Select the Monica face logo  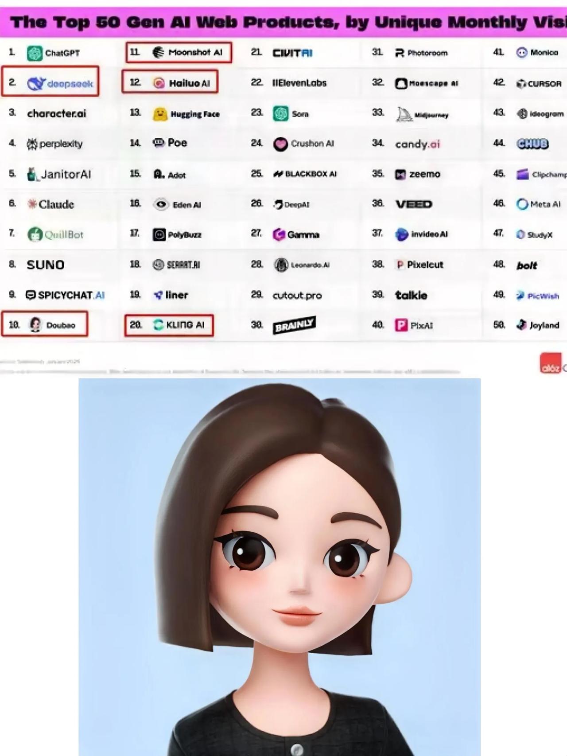522,53
